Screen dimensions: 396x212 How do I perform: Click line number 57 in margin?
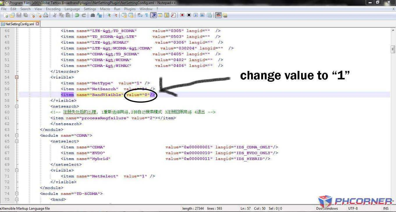7,95
